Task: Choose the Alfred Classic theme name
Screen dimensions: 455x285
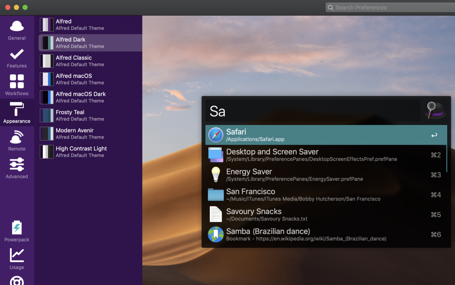Action: coord(74,58)
